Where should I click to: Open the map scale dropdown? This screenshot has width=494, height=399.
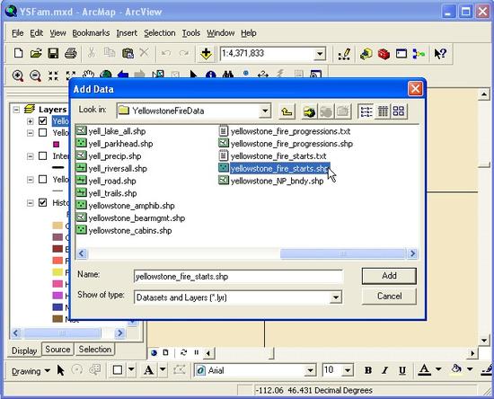coord(320,54)
